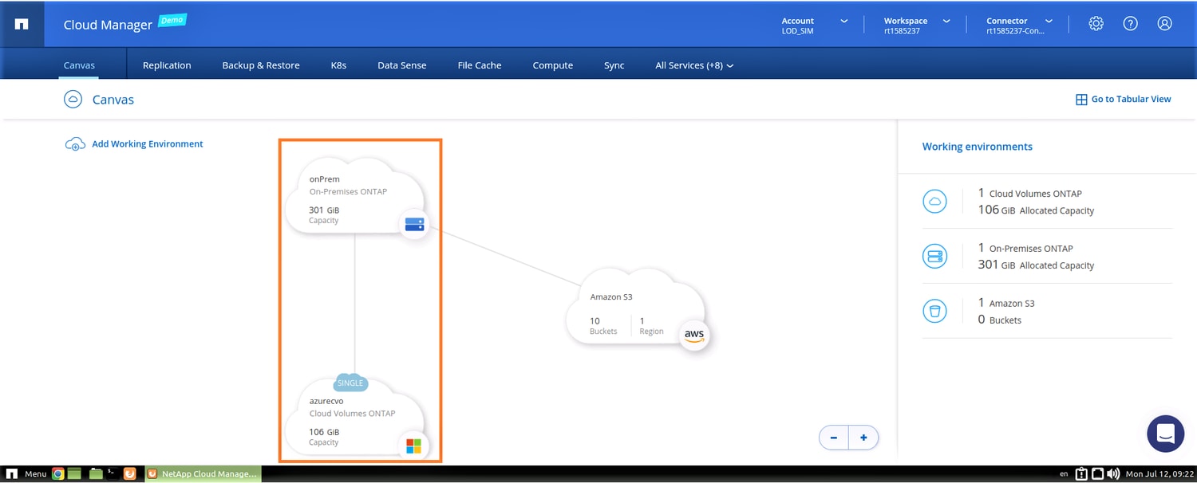
Task: Click the On-Premises ONTAP summary icon
Action: coord(934,257)
